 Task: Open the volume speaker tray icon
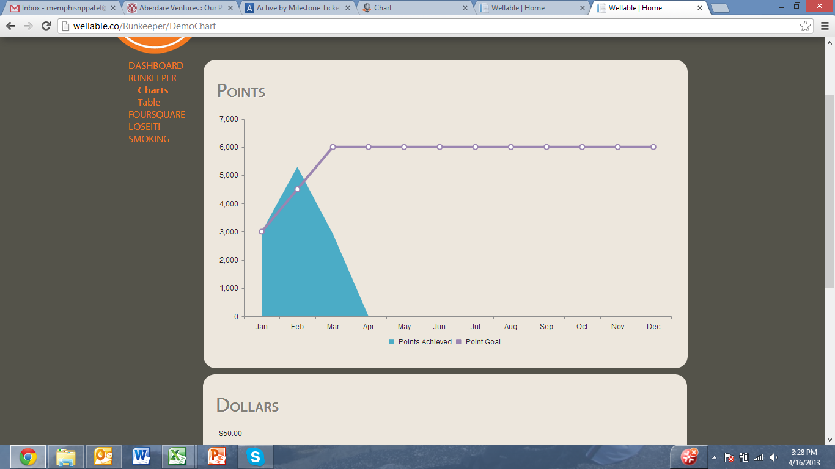click(x=774, y=457)
